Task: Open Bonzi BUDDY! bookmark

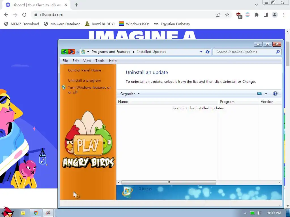Action: [100, 24]
